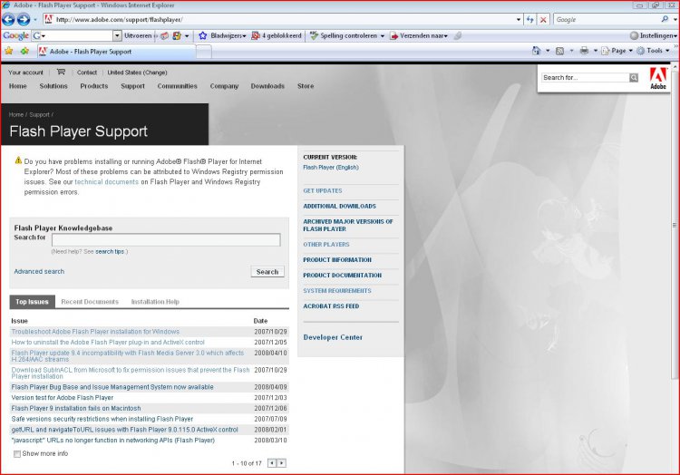
Task: Open the Your account link
Action: coord(25,73)
